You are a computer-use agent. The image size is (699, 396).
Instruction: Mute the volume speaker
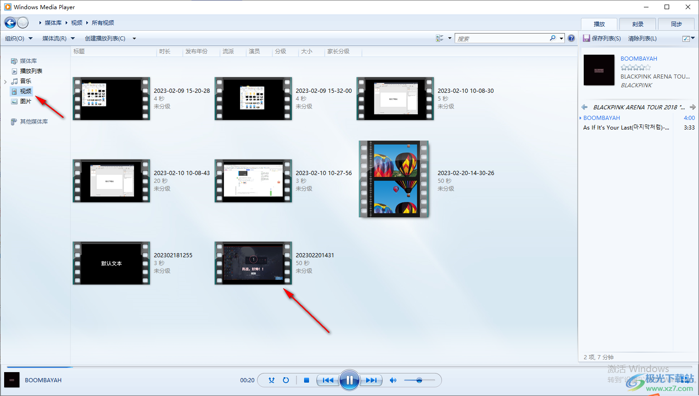[393, 380]
